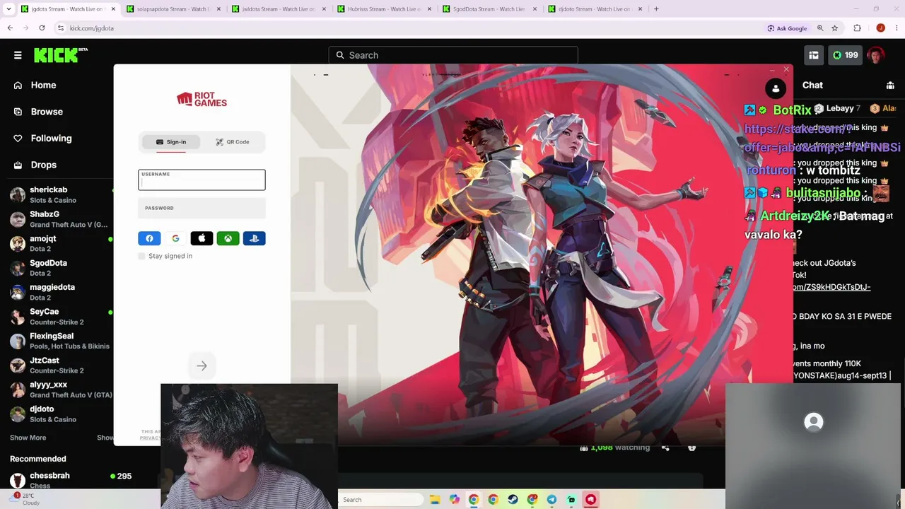
Task: Open Telegram from the taskbar
Action: click(x=551, y=500)
